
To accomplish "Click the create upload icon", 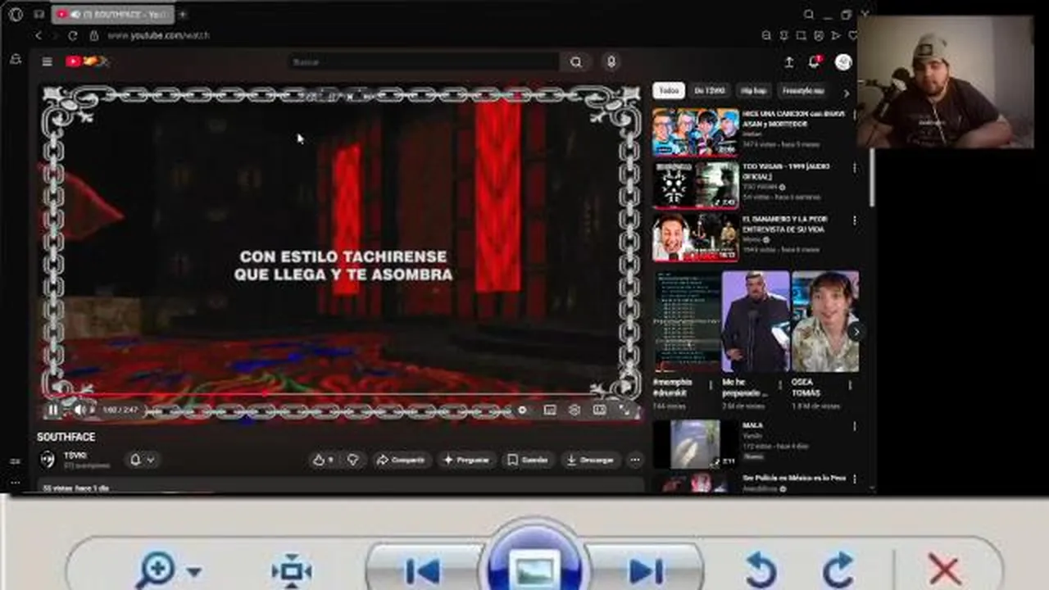I will 788,62.
